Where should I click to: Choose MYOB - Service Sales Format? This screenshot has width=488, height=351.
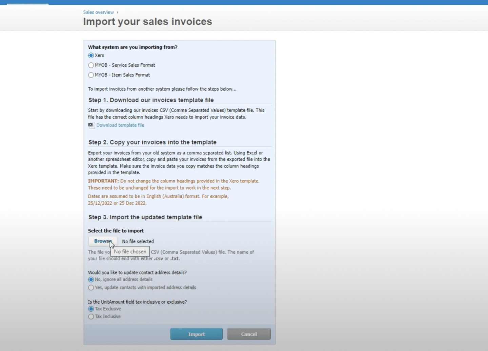91,65
